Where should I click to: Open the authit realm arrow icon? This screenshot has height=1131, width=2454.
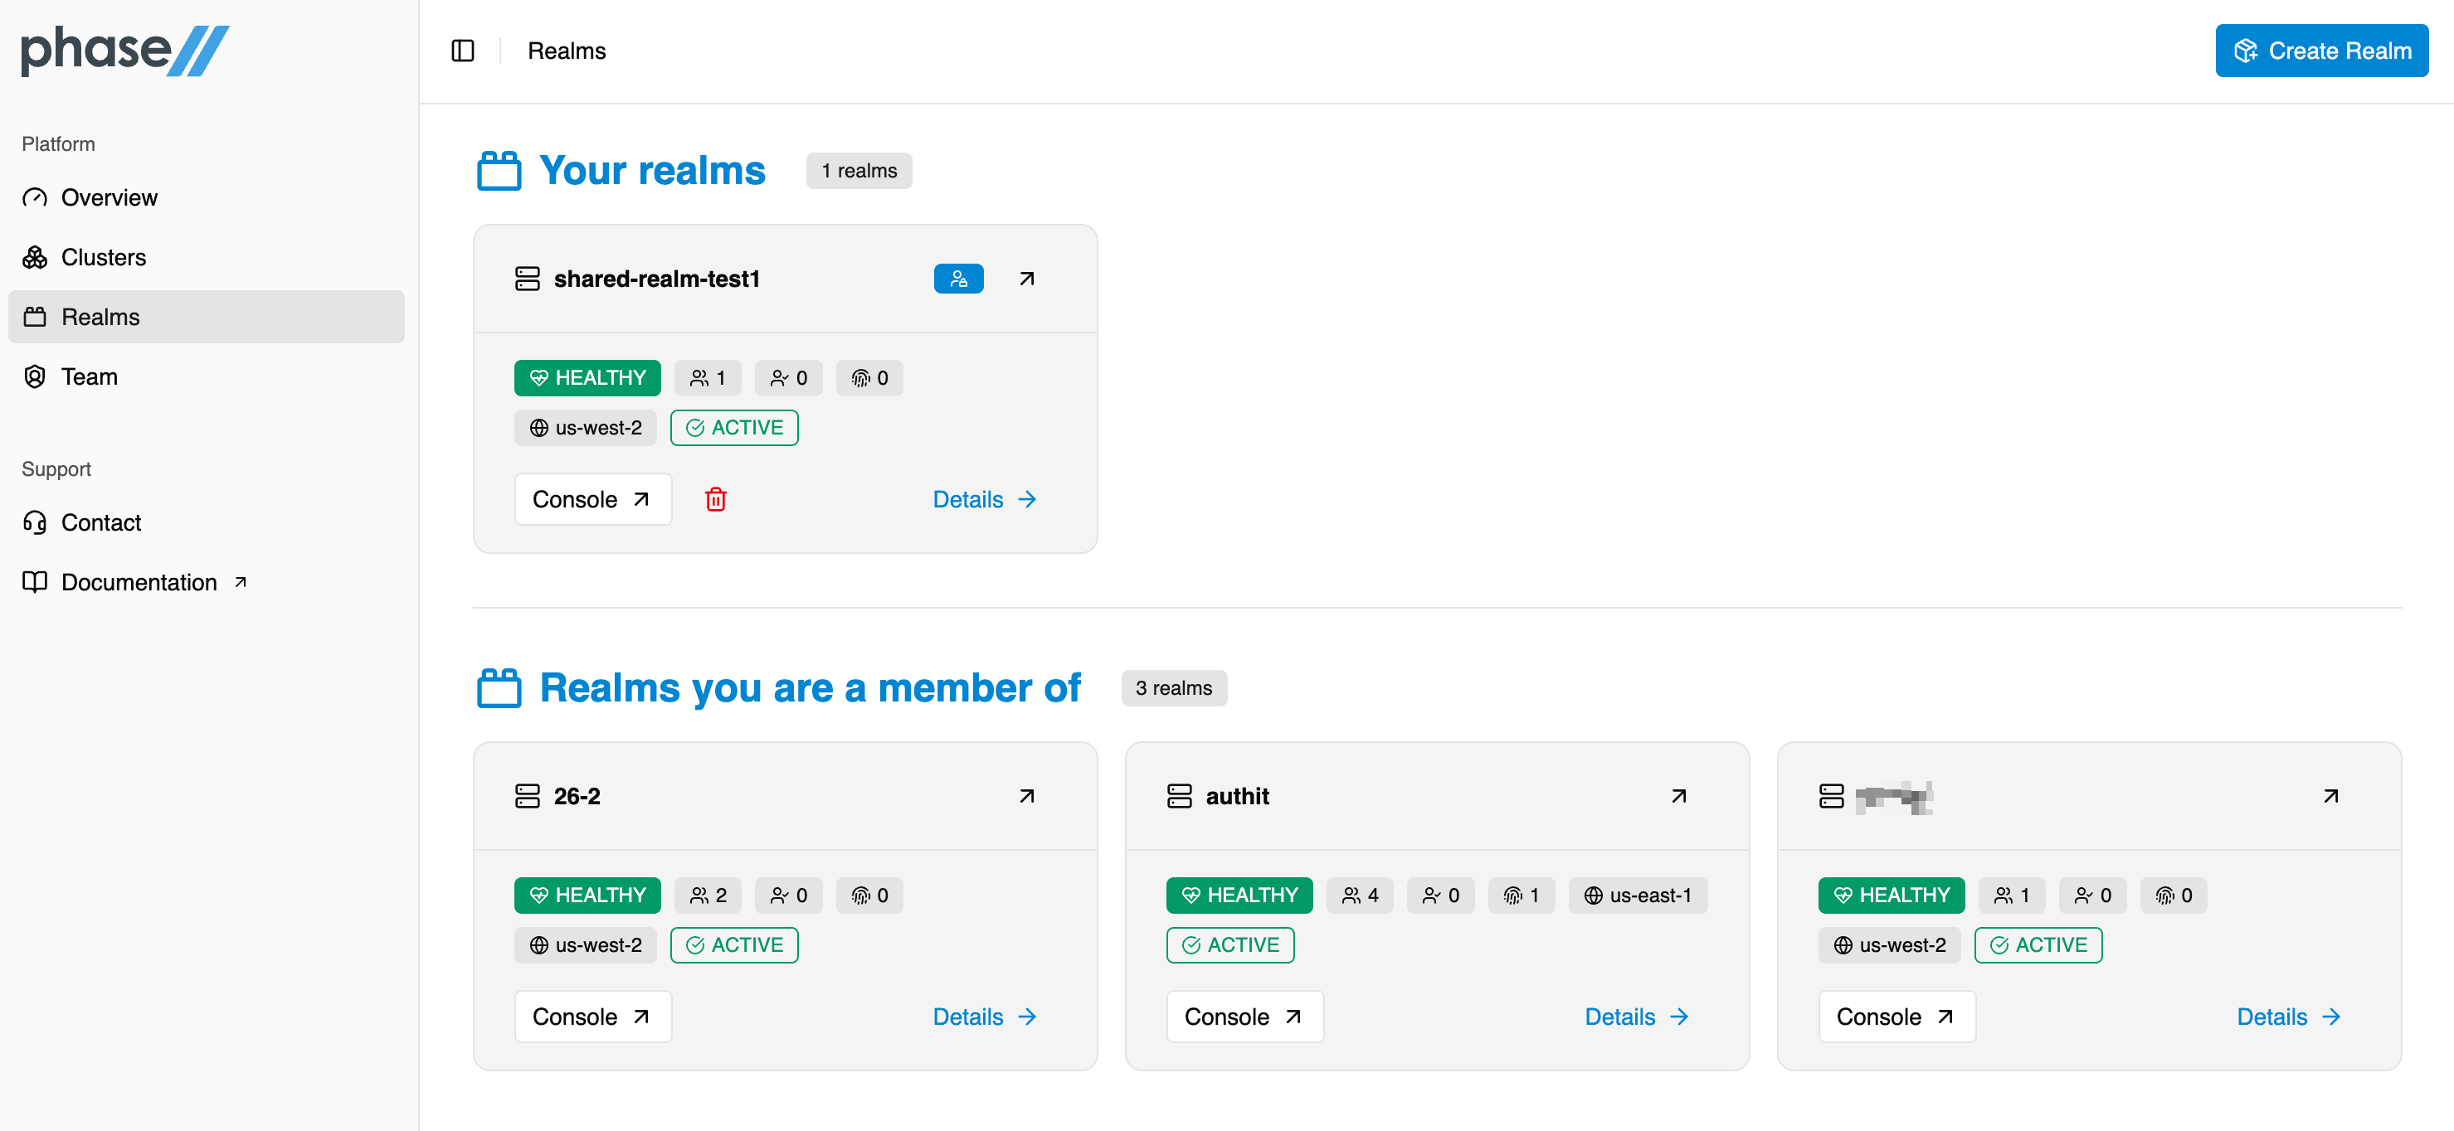pos(1677,796)
